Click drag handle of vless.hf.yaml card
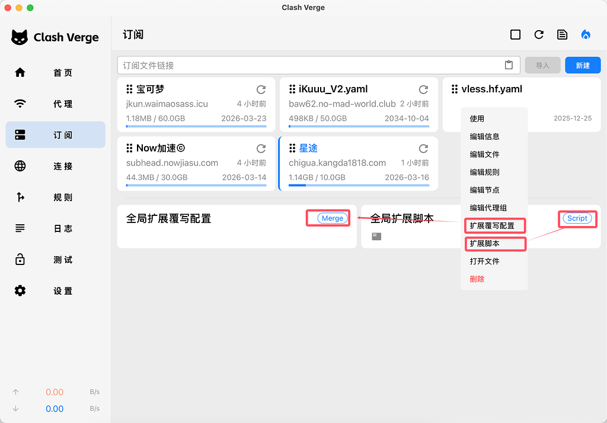Image resolution: width=607 pixels, height=423 pixels. click(x=455, y=89)
